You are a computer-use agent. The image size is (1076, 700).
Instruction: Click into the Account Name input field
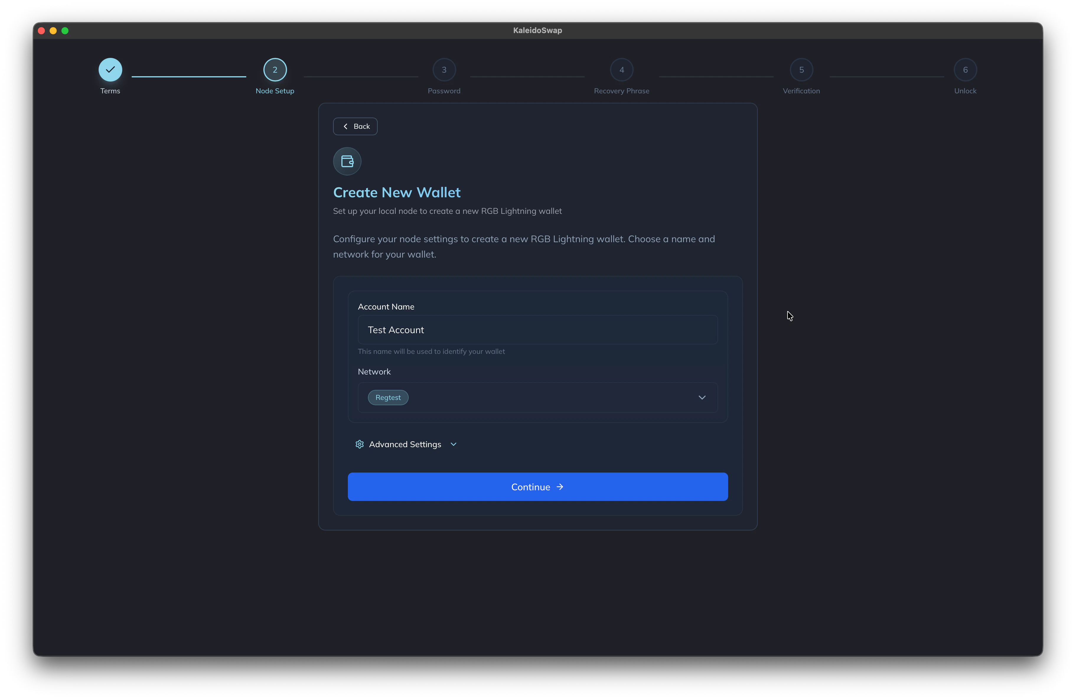[x=537, y=330]
